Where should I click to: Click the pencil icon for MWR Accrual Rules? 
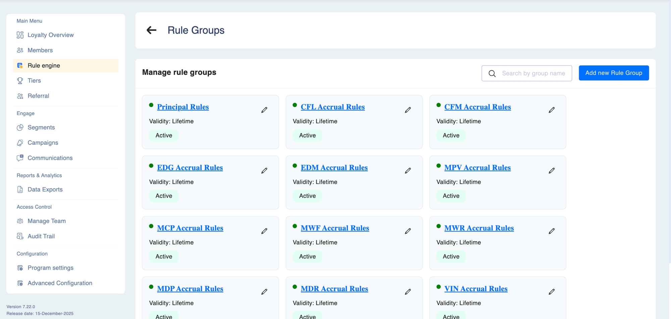click(x=552, y=231)
